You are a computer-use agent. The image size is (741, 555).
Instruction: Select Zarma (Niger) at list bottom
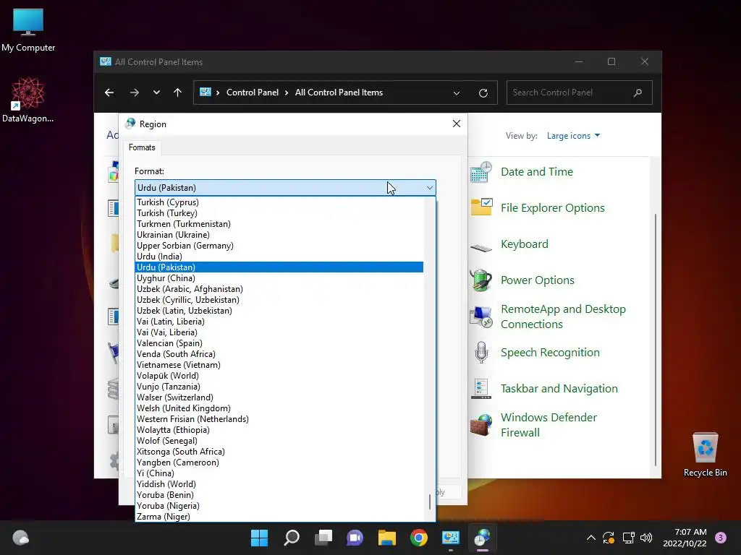pyautogui.click(x=279, y=517)
